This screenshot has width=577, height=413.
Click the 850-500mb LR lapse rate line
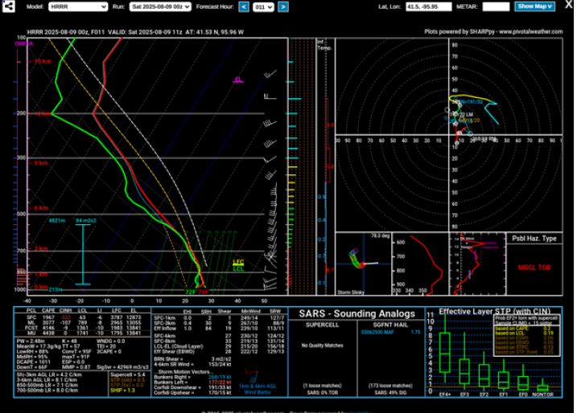(x=47, y=385)
